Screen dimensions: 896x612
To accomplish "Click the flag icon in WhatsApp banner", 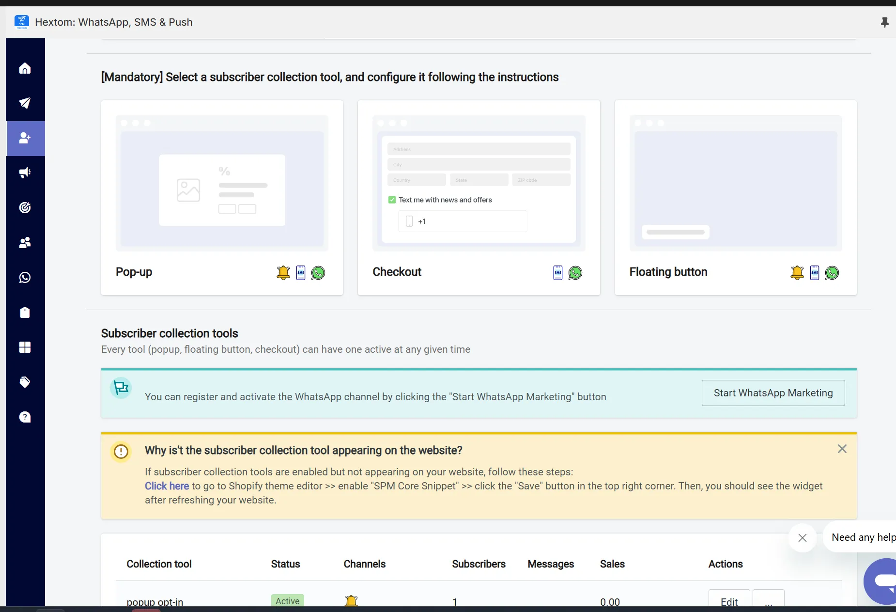I will pos(121,388).
